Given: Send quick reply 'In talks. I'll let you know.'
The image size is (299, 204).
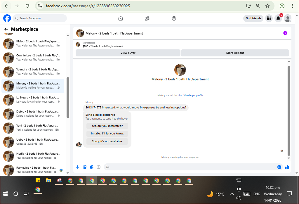Looking at the screenshot, I should click(107, 134).
